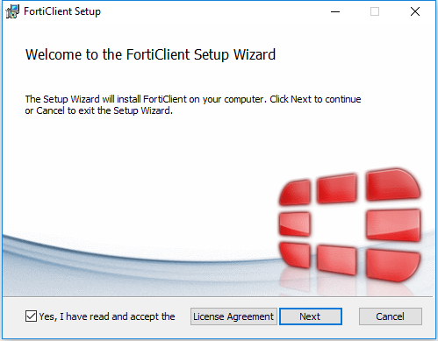Click the "Yes, I have read and accept the" label
This screenshot has height=341, width=438.
pyautogui.click(x=107, y=316)
